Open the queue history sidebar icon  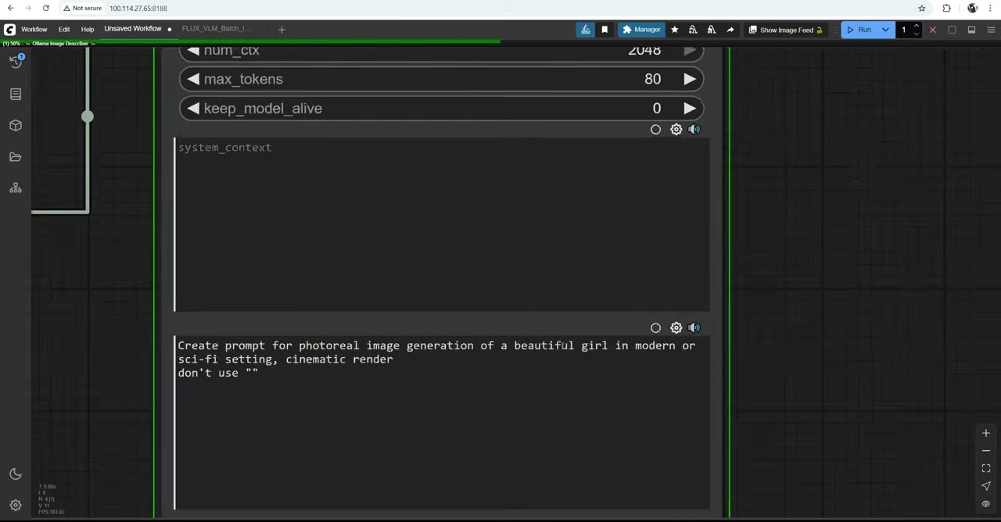pos(16,62)
